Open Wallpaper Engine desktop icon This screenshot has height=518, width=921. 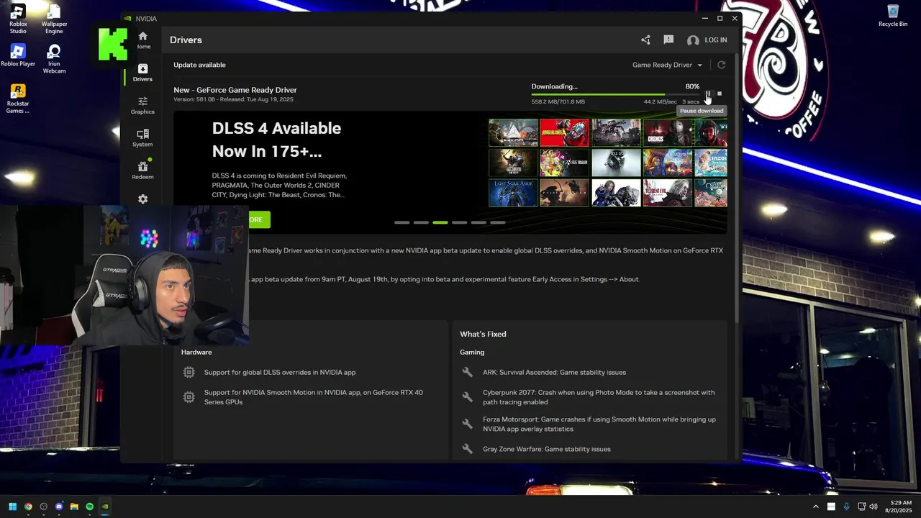(x=54, y=19)
